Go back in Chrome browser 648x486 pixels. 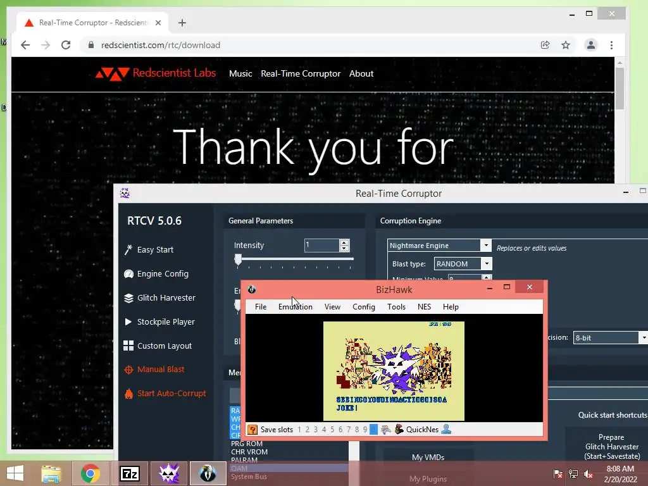(25, 45)
